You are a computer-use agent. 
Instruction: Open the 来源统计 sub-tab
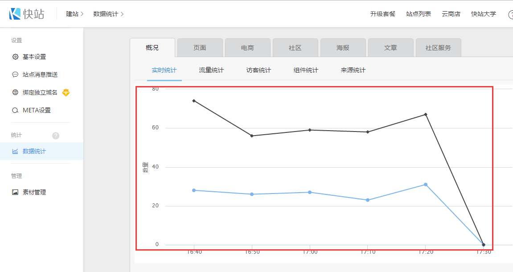353,70
